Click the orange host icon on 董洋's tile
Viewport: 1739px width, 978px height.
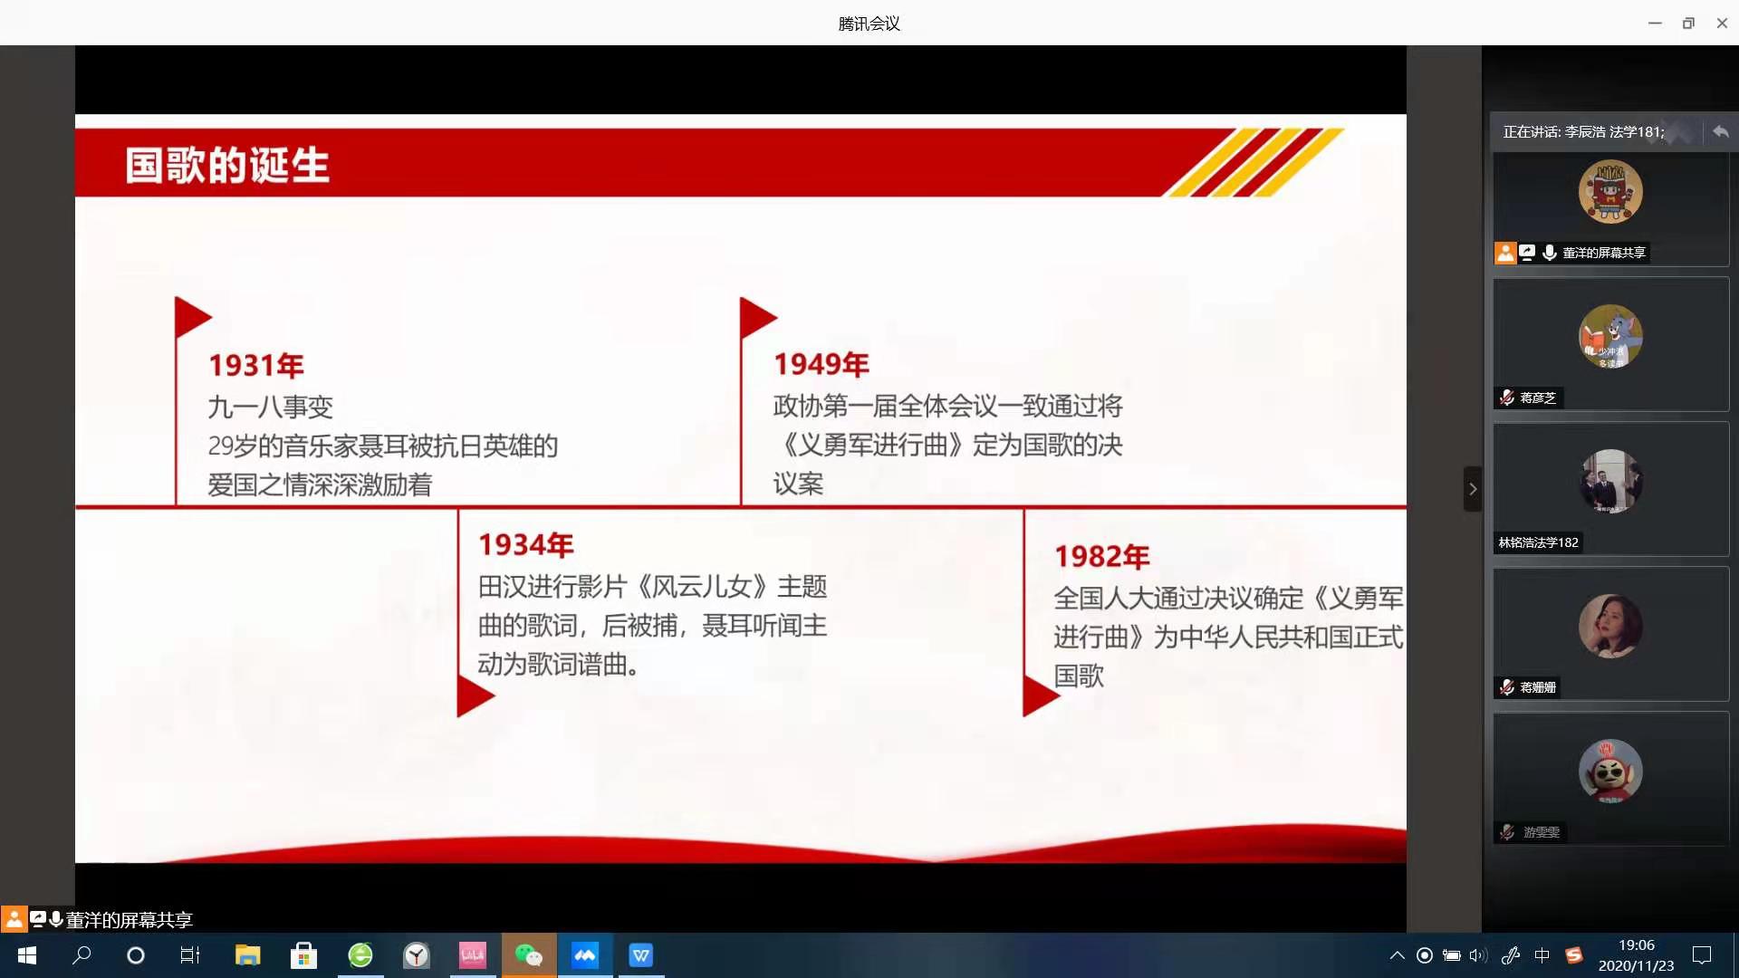(1505, 253)
